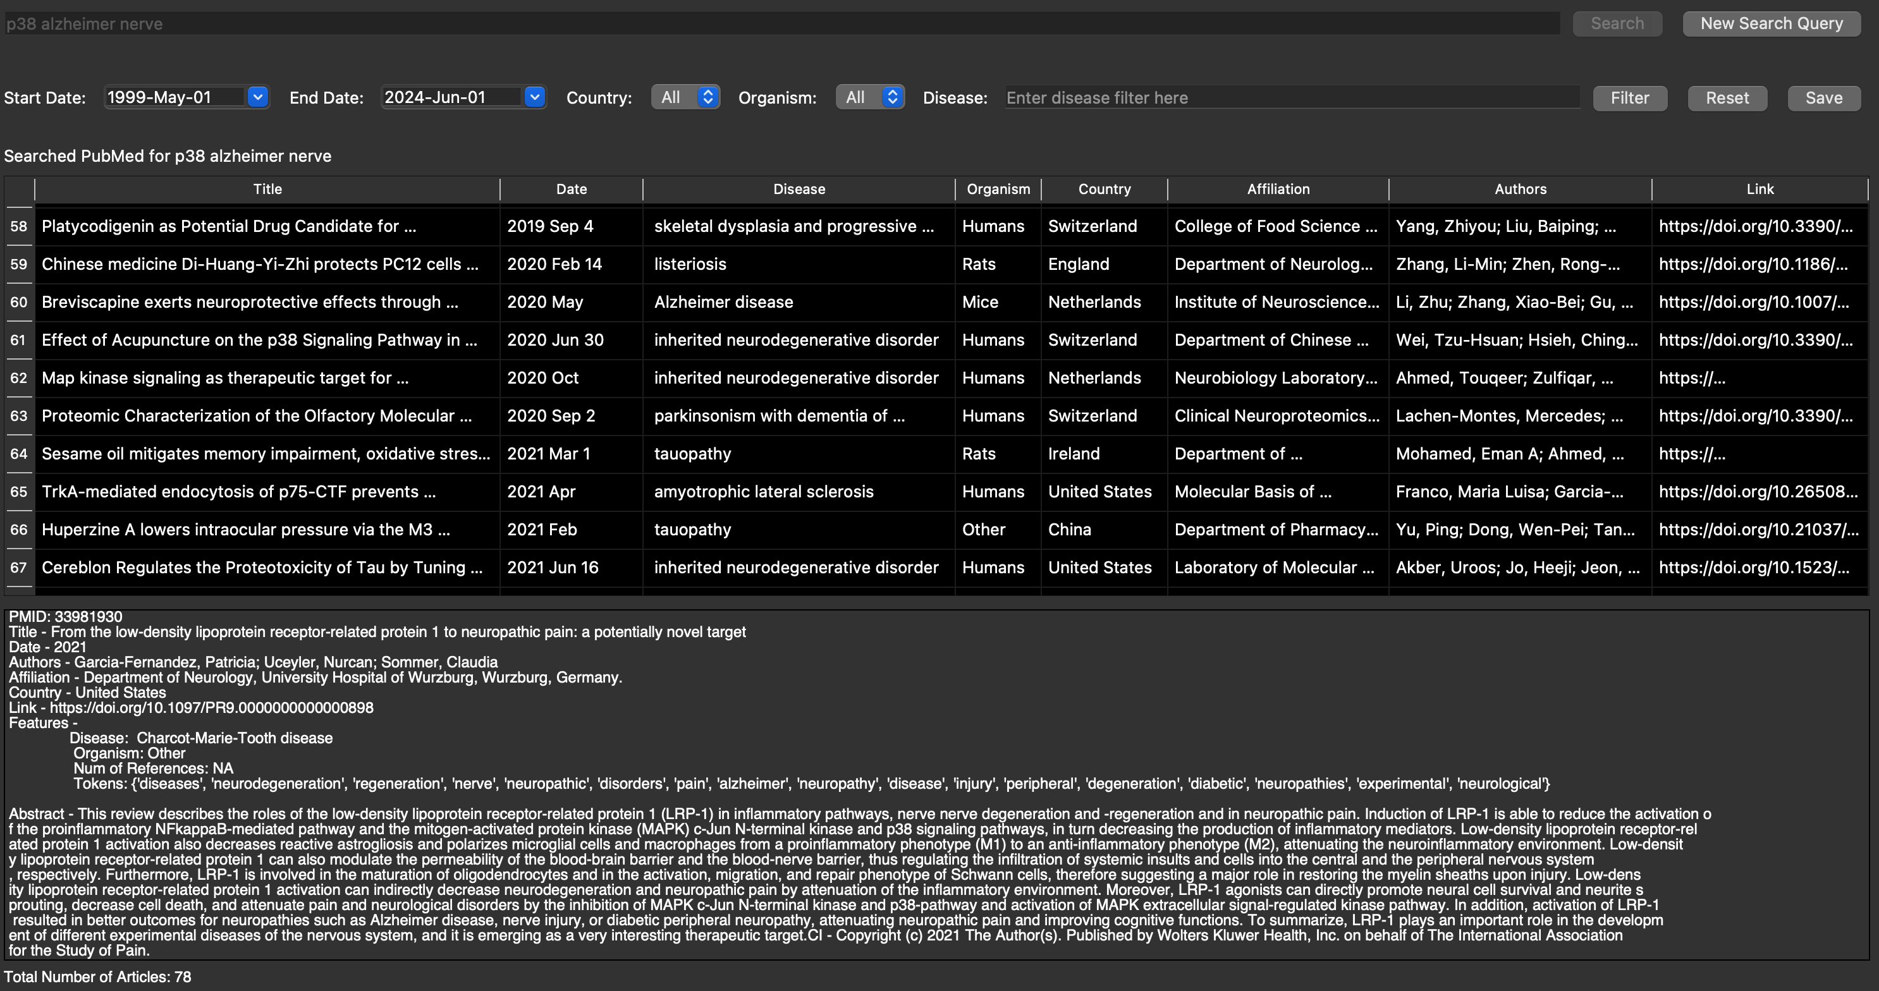Click the Country column header
This screenshot has width=1879, height=991.
pyautogui.click(x=1104, y=189)
